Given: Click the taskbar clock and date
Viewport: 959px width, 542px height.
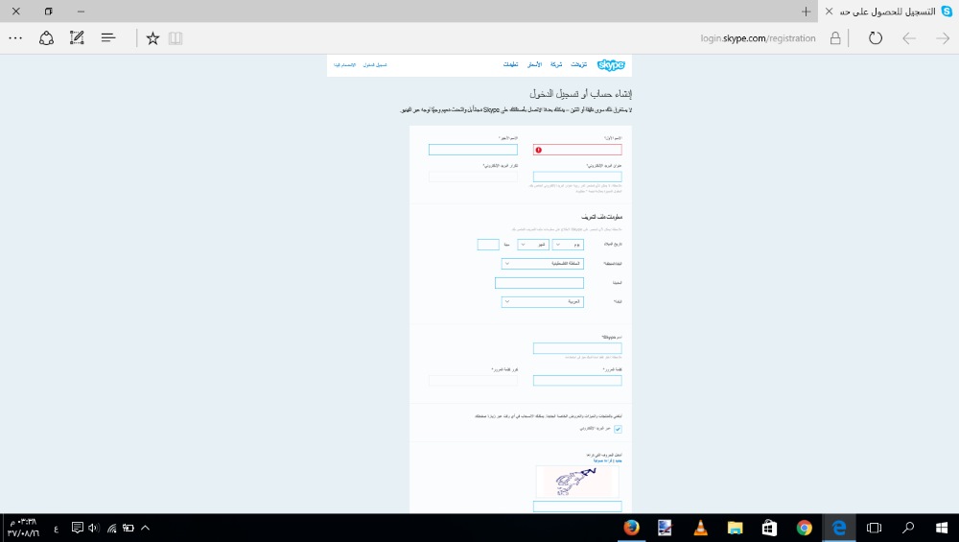Looking at the screenshot, I should [x=23, y=528].
